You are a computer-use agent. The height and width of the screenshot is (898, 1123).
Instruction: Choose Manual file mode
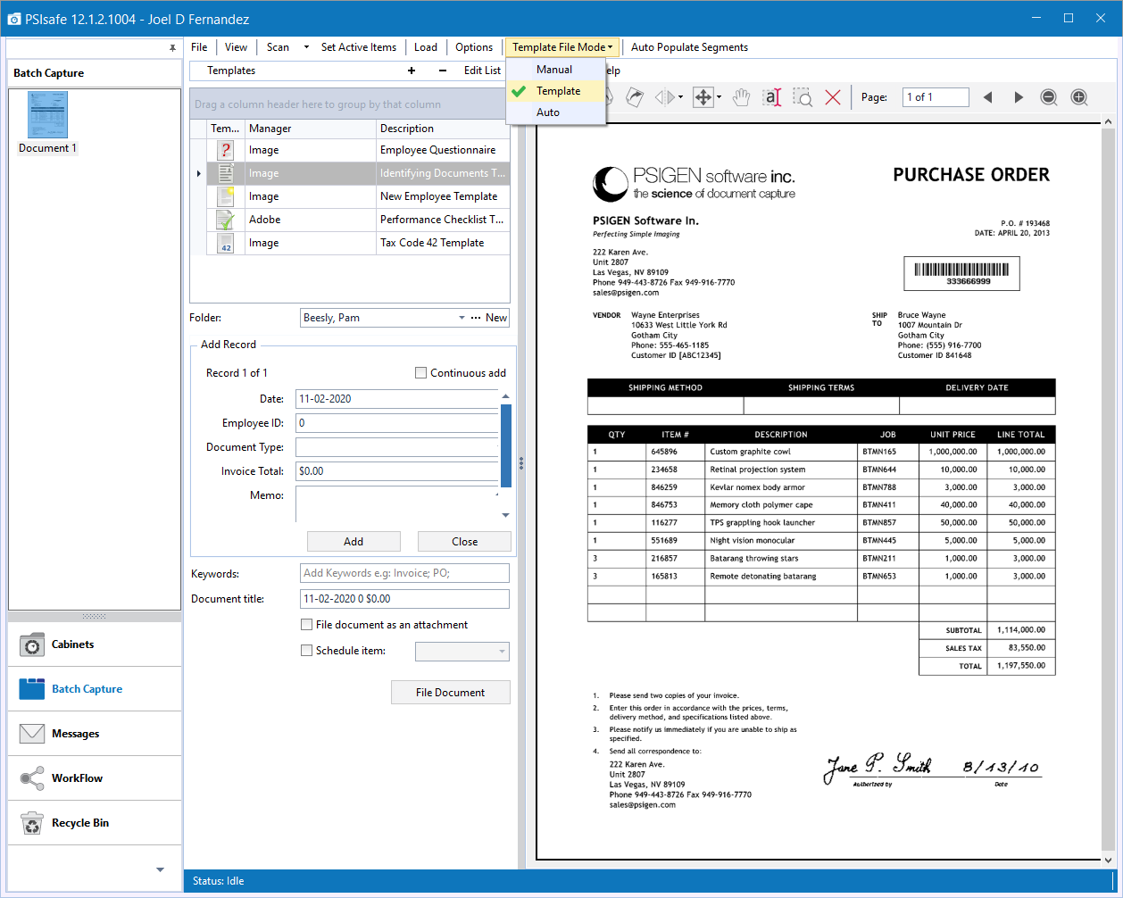click(556, 70)
